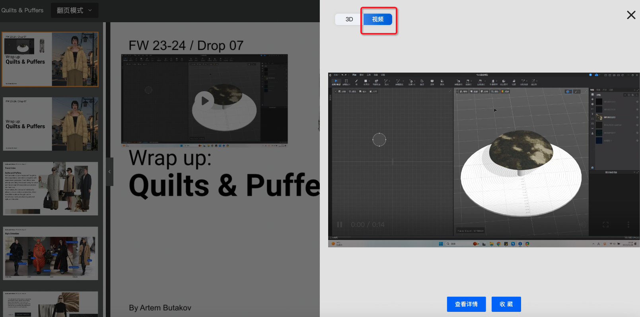Collapse the slide thumbnail sidebar
The image size is (640, 317).
109,171
